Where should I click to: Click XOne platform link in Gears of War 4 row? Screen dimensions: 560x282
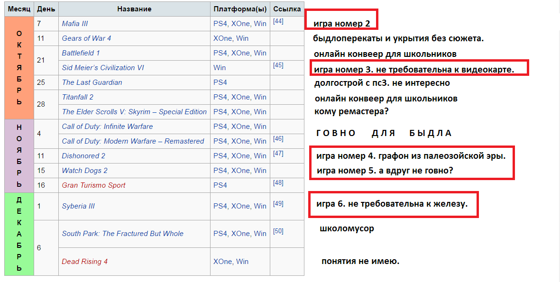[222, 38]
